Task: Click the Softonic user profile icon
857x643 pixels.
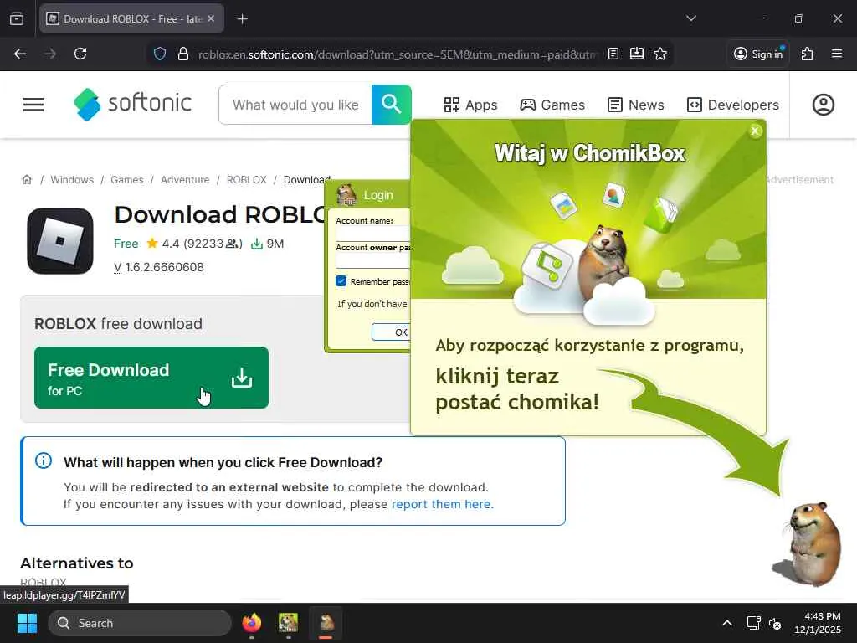Action: click(824, 105)
